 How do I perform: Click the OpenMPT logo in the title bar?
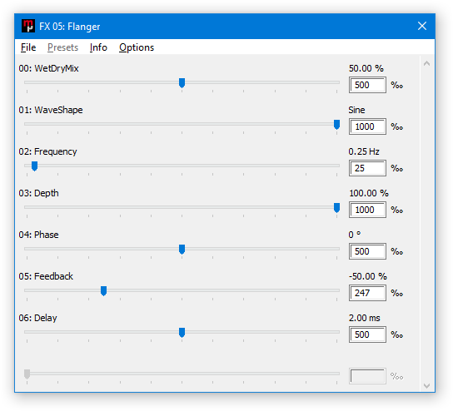(x=28, y=27)
